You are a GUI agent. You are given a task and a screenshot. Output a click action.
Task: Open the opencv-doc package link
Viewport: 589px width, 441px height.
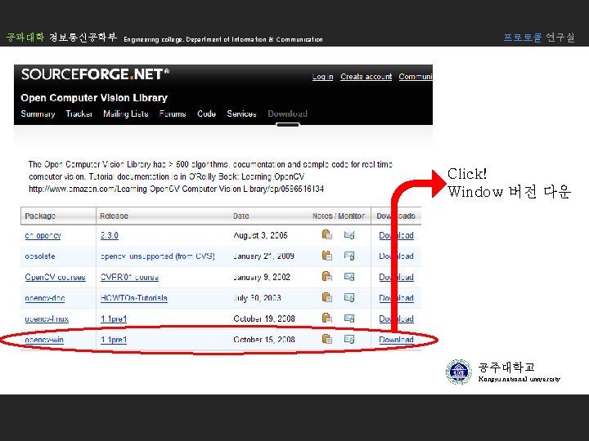pyautogui.click(x=45, y=298)
